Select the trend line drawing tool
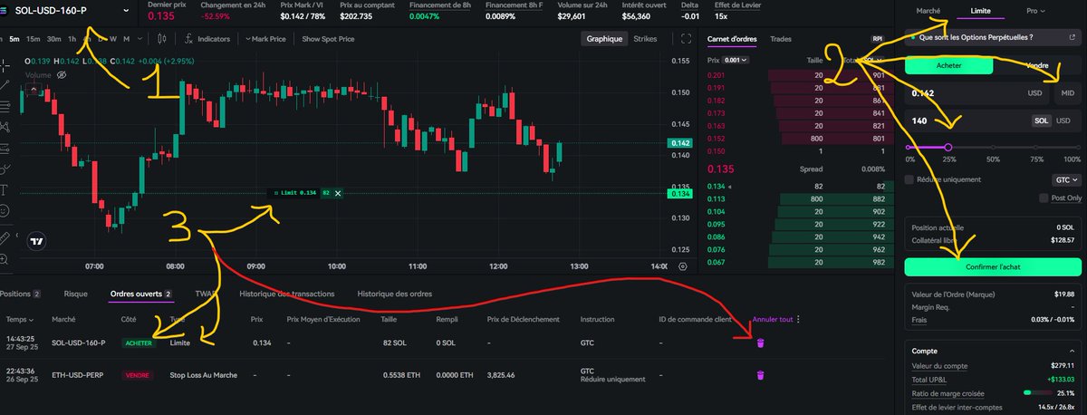The width and height of the screenshot is (1087, 415). pyautogui.click(x=5, y=84)
